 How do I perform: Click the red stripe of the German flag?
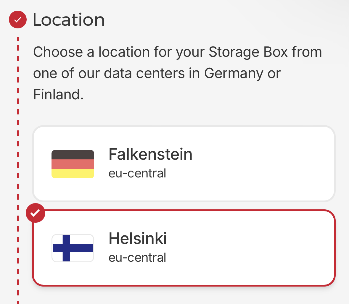(x=73, y=164)
